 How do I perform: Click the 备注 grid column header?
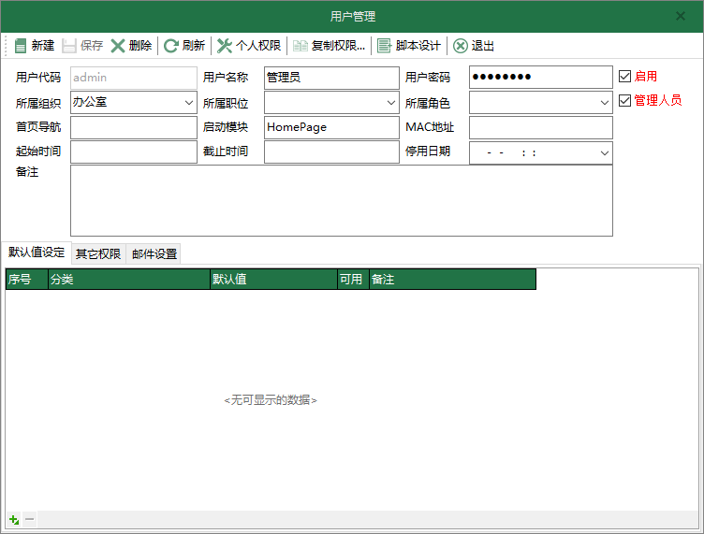pyautogui.click(x=452, y=280)
